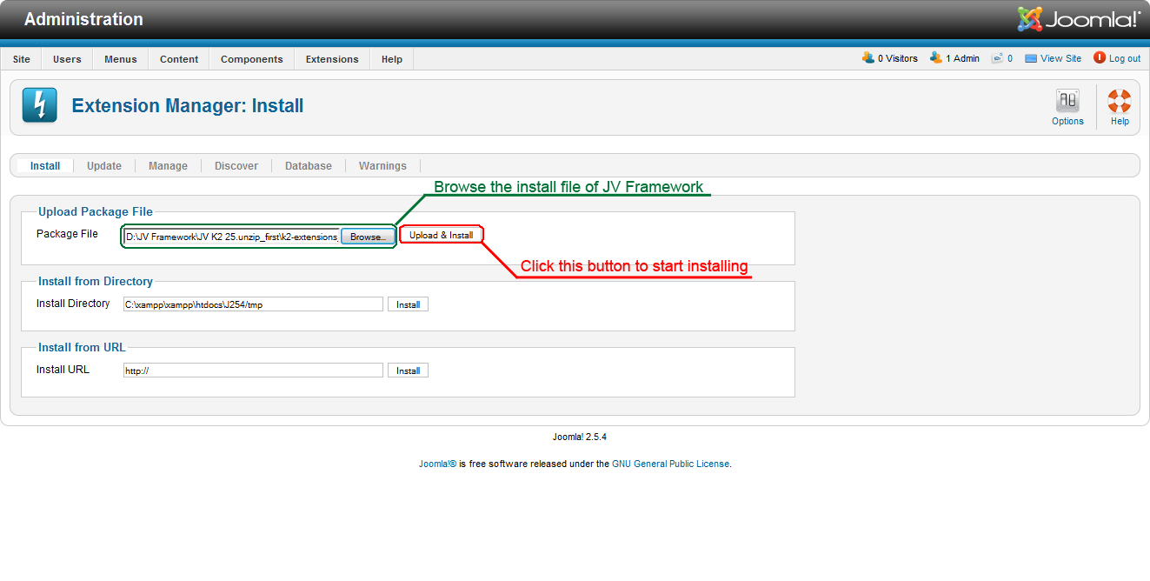This screenshot has height=581, width=1150.
Task: Click the Visitors count icon
Action: click(867, 58)
